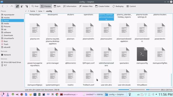This screenshot has height=97, width=173.
Task: Click the free disk space bar
Action: (x=153, y=90)
